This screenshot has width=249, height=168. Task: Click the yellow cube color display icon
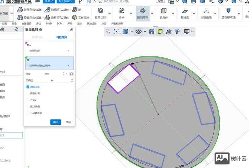coord(160,32)
